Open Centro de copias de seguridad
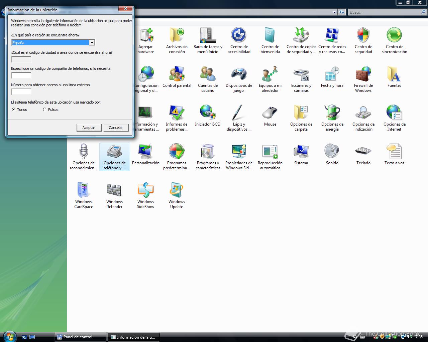The image size is (428, 342). 301,41
